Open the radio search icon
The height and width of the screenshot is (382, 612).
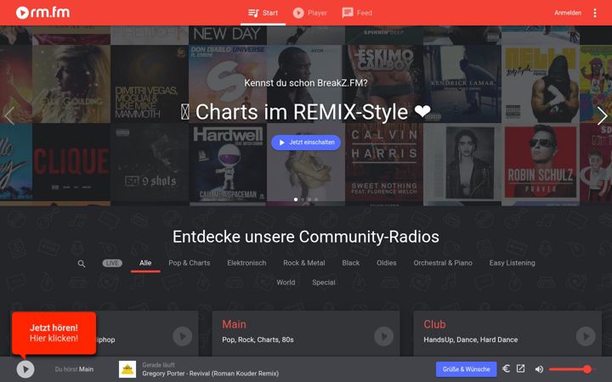[82, 264]
